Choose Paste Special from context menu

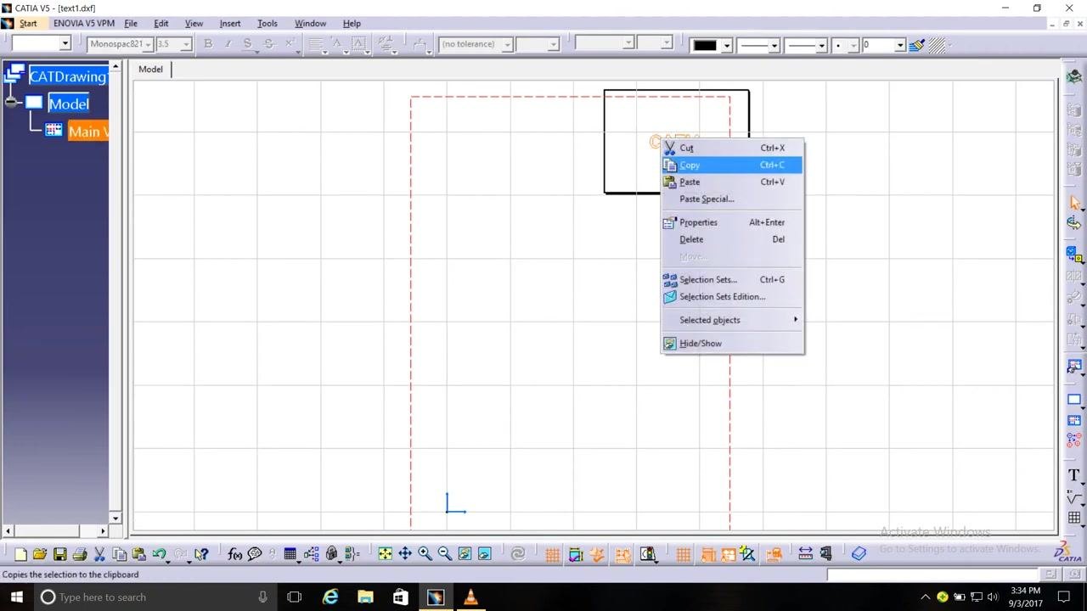pyautogui.click(x=732, y=199)
